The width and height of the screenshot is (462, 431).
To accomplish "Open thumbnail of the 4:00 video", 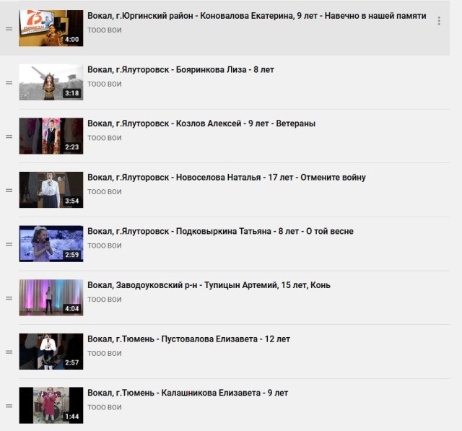I will point(51,28).
